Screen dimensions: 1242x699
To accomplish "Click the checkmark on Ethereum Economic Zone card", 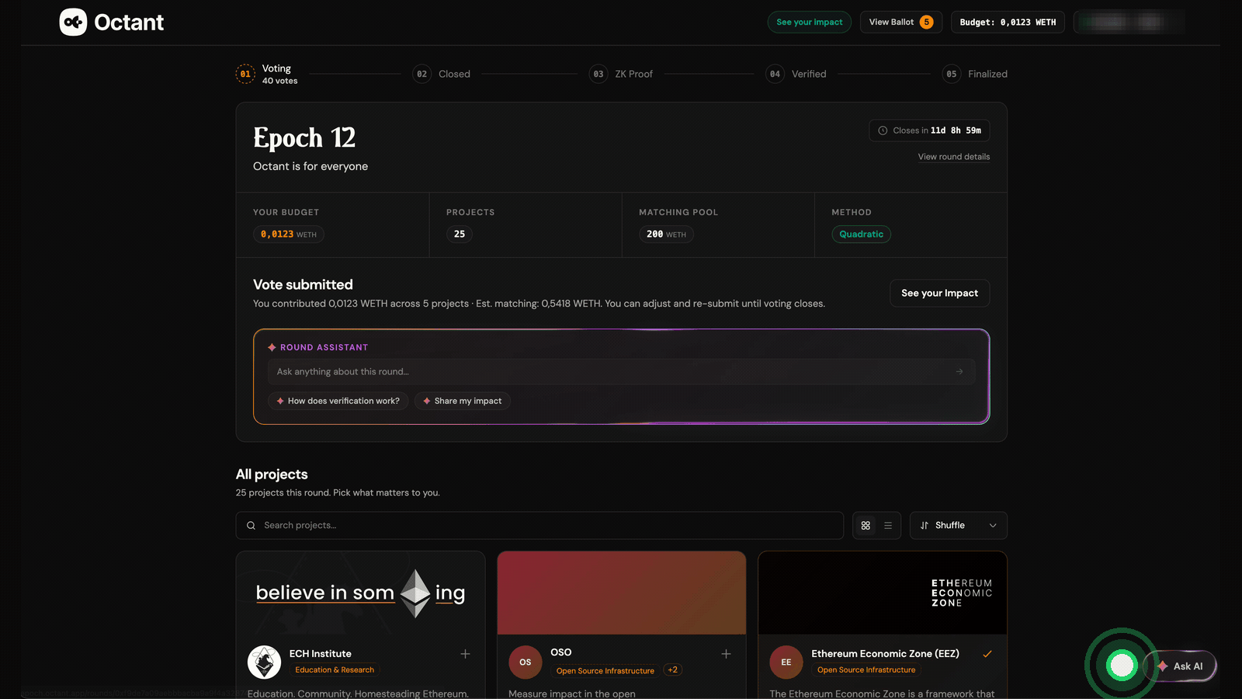I will point(987,654).
